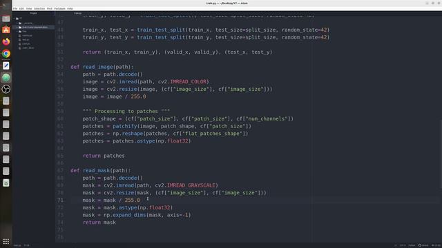Screen dimensions: 442x248
Task: Expand the highlighted project folder
Action: click(x=17, y=28)
